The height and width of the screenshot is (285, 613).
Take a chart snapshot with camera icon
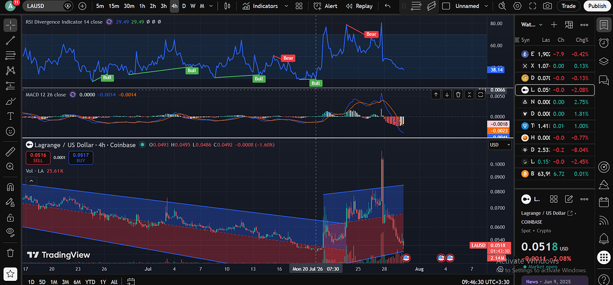pyautogui.click(x=548, y=6)
